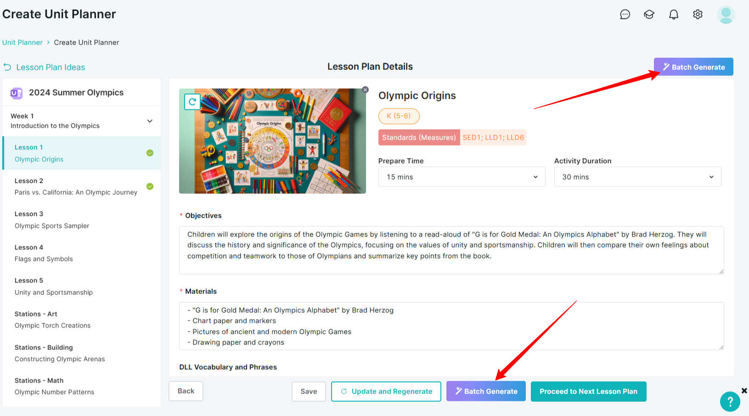
Task: Click the Lesson 1 green completion checkmark
Action: pos(150,153)
